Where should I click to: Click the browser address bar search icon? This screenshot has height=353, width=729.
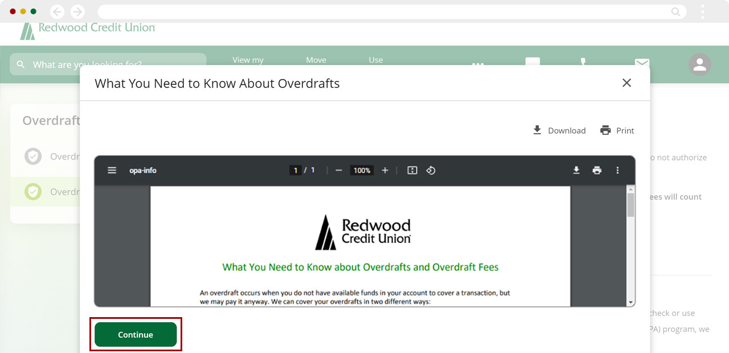676,11
